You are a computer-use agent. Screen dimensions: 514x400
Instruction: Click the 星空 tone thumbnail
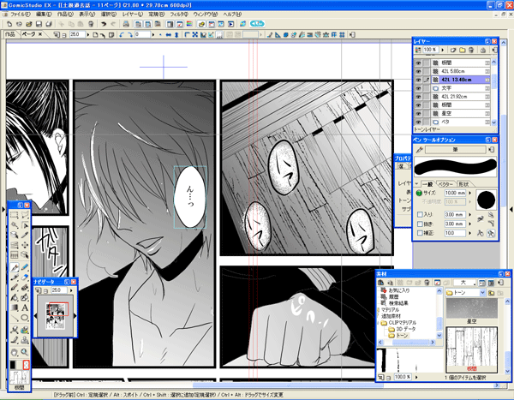click(x=471, y=308)
